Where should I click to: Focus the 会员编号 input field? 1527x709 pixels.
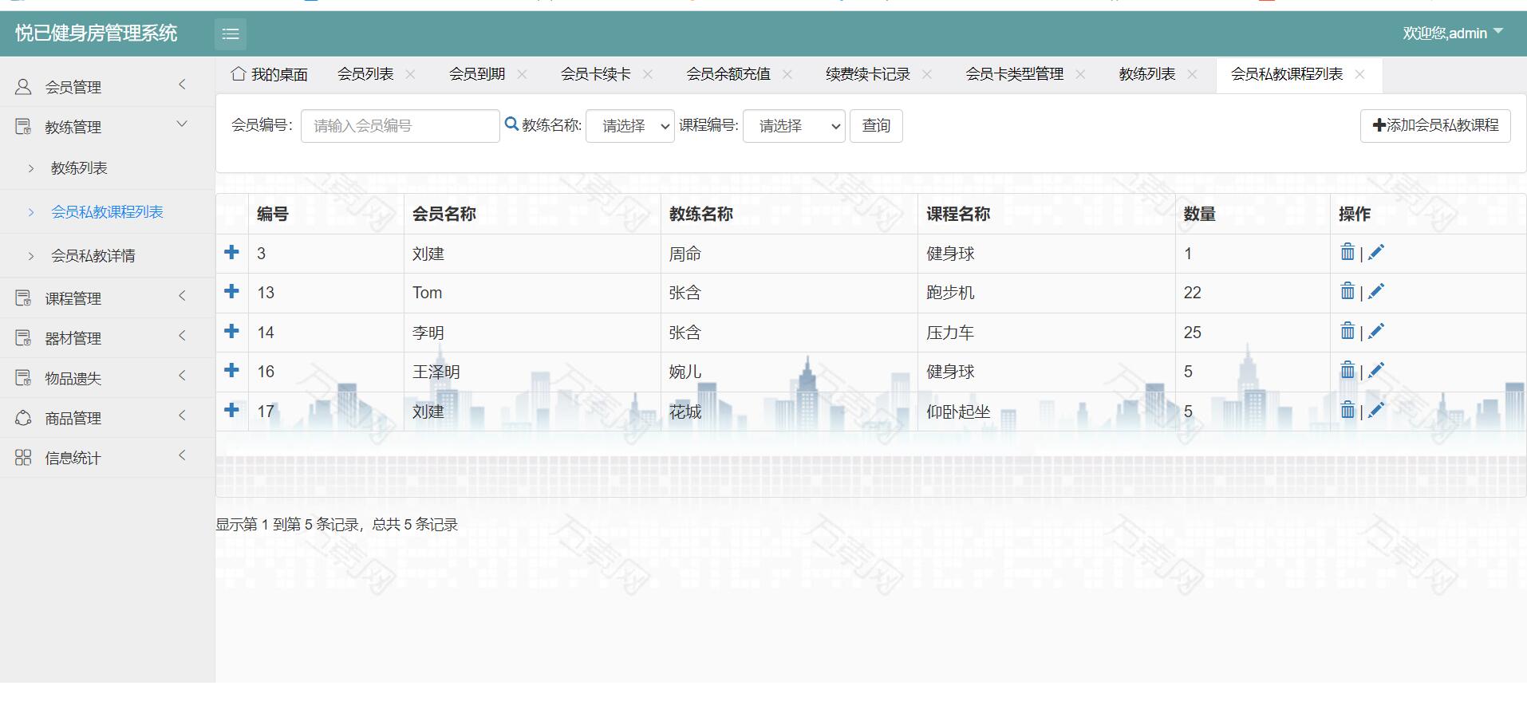click(x=400, y=126)
